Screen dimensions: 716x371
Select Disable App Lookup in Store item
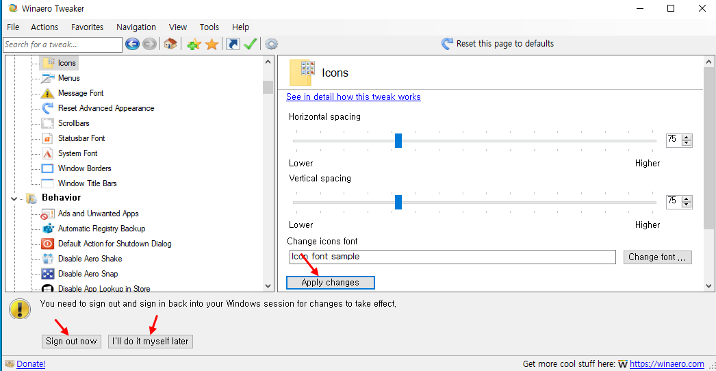pyautogui.click(x=104, y=289)
